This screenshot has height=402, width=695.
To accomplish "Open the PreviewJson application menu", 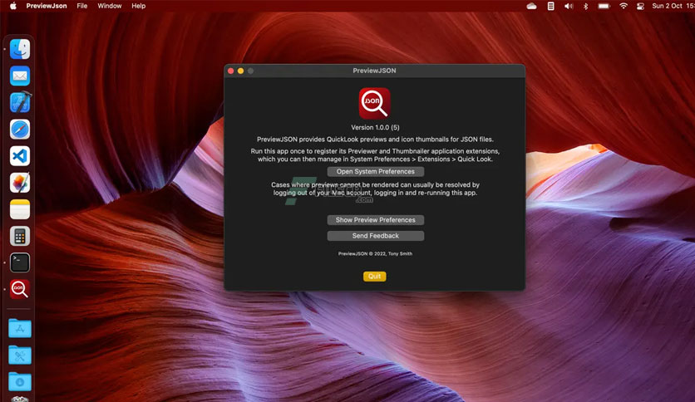I will 47,6.
